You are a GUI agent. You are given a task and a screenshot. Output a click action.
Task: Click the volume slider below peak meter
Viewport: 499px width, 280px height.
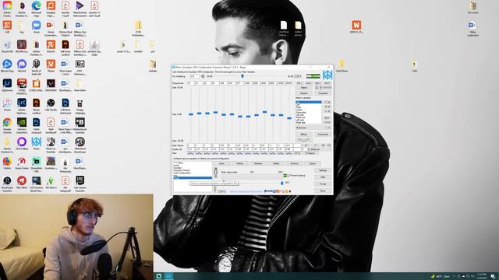(x=282, y=184)
